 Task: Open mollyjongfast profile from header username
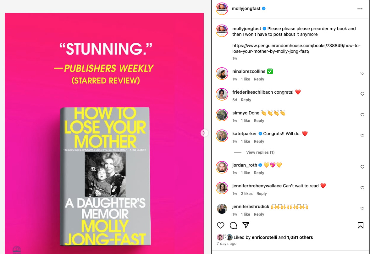(x=246, y=8)
